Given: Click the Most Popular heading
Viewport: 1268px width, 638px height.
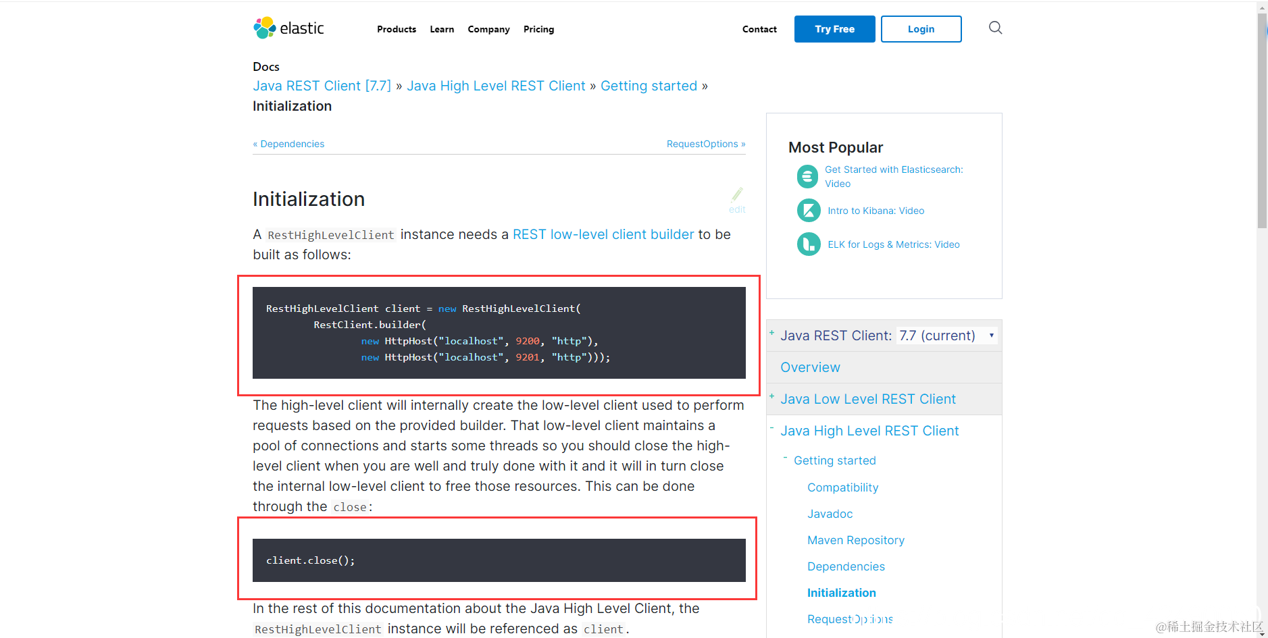Looking at the screenshot, I should (836, 147).
